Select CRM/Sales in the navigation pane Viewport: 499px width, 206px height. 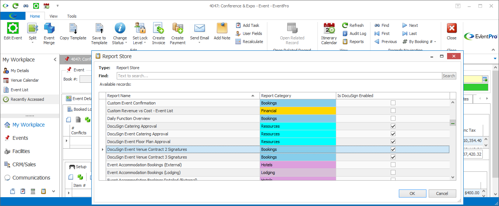point(24,164)
